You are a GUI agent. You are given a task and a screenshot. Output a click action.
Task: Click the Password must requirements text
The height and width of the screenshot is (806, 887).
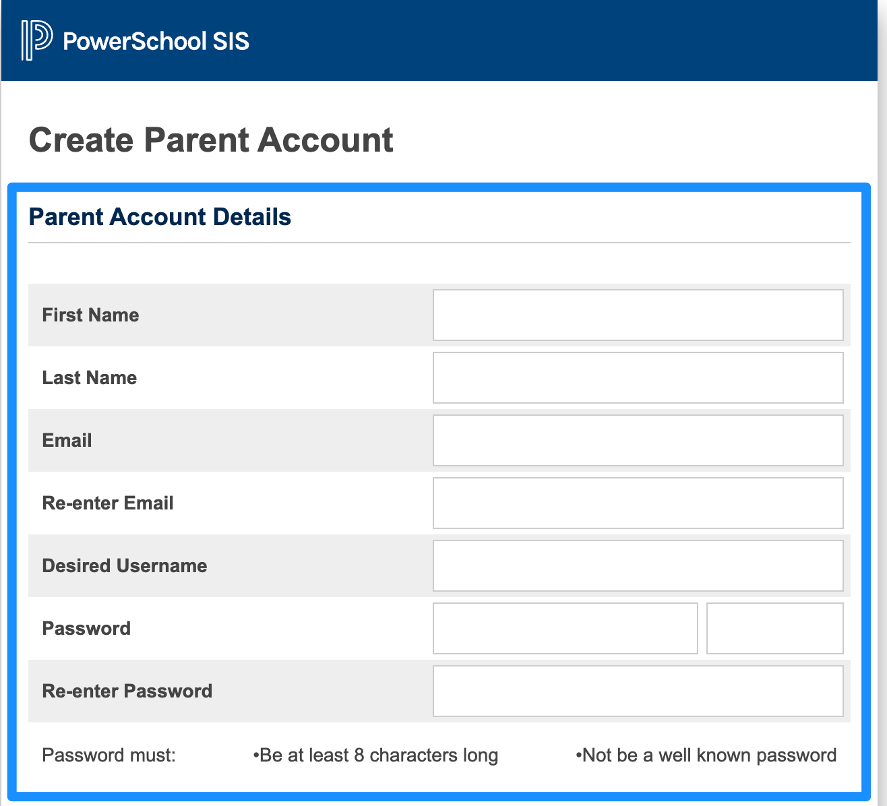coord(109,755)
